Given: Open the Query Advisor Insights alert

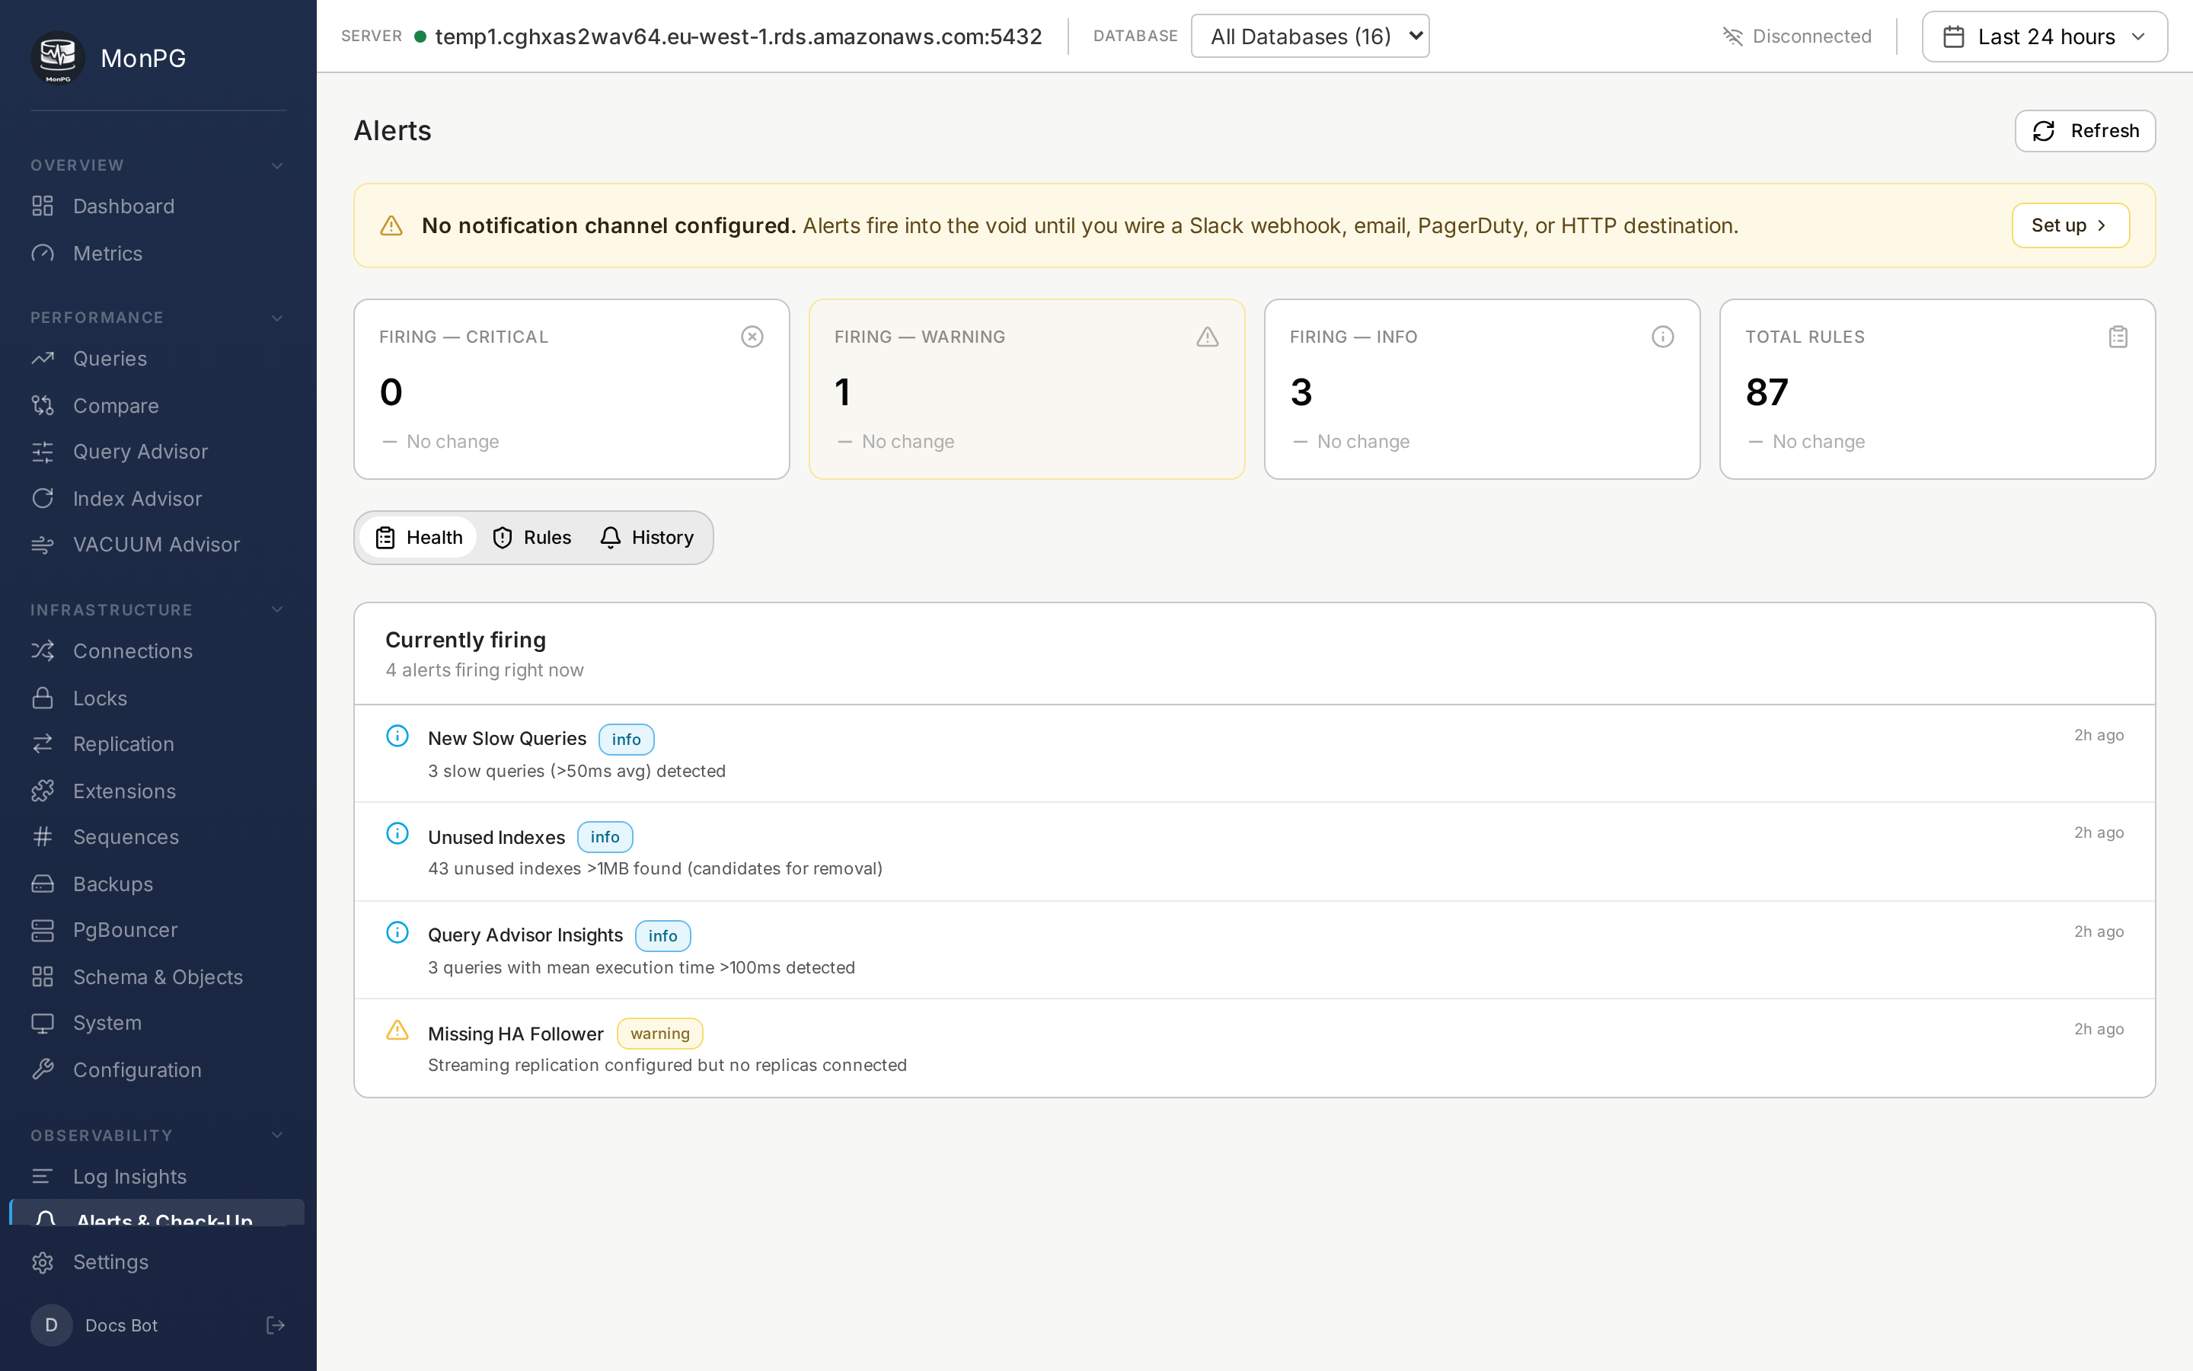Looking at the screenshot, I should point(1254,949).
